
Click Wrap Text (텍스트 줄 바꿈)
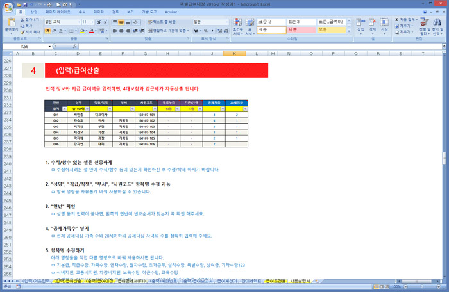pos(162,22)
